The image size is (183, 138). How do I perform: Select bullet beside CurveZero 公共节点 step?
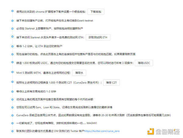coord(12,115)
